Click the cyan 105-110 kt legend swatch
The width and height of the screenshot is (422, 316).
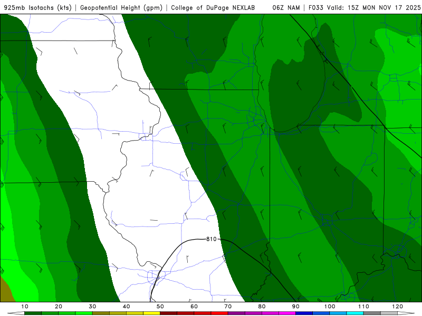click(355, 313)
